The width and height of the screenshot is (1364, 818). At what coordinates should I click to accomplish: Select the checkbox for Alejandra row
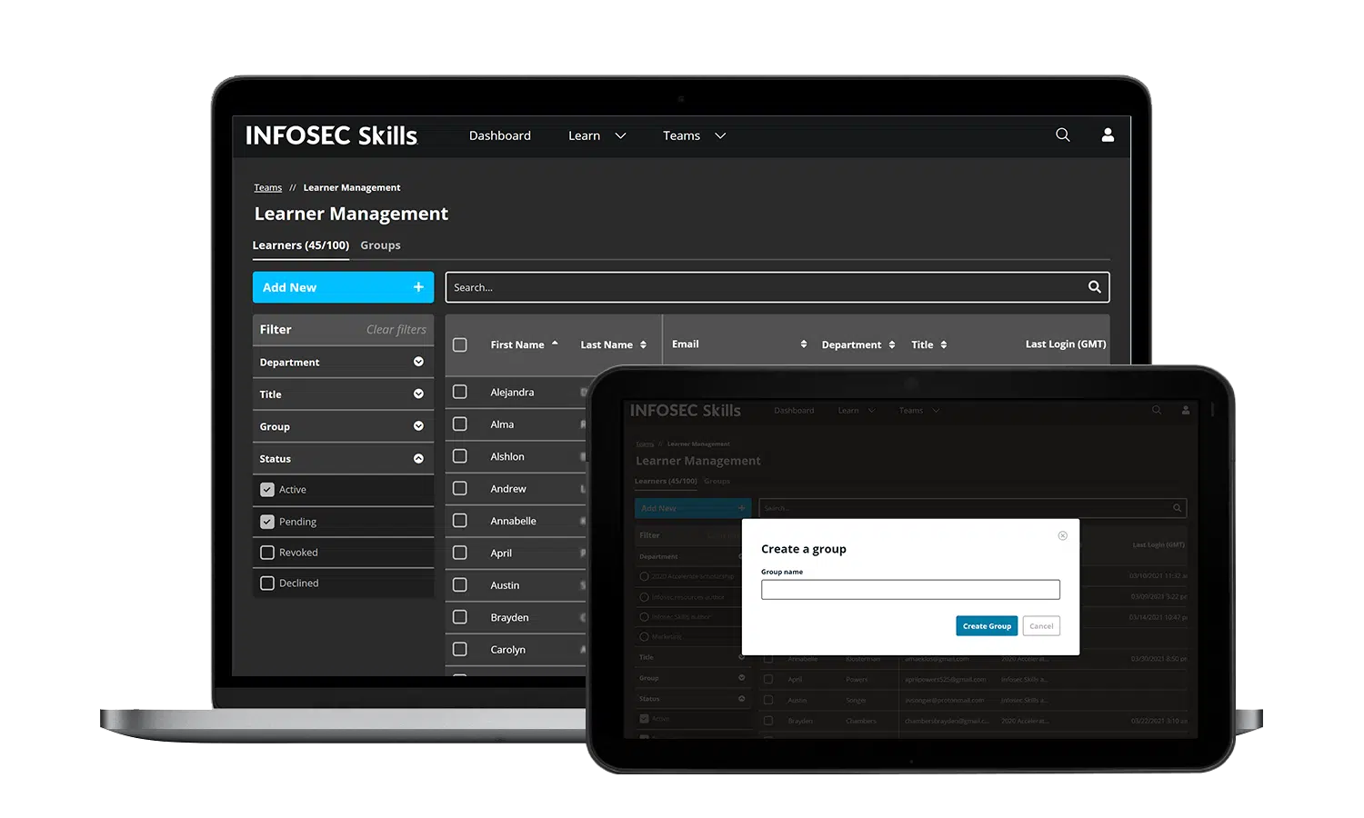coord(460,392)
